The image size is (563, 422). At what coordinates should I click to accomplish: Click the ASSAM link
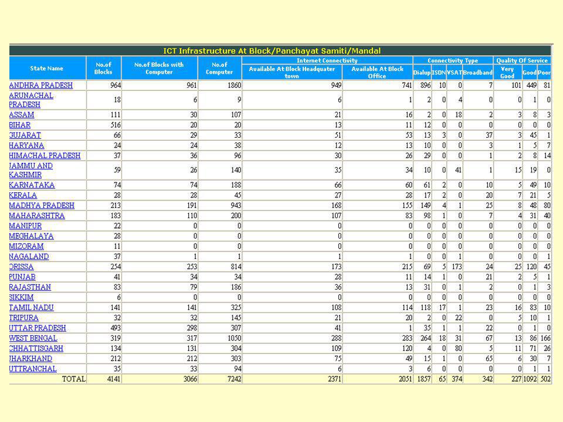[22, 115]
